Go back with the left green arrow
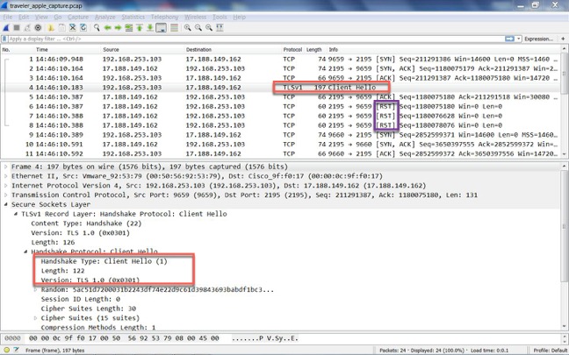This screenshot has height=355, width=569. [107, 28]
